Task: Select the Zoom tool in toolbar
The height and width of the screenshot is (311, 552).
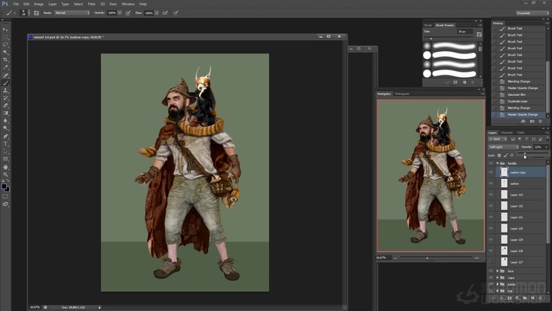Action: click(x=5, y=174)
